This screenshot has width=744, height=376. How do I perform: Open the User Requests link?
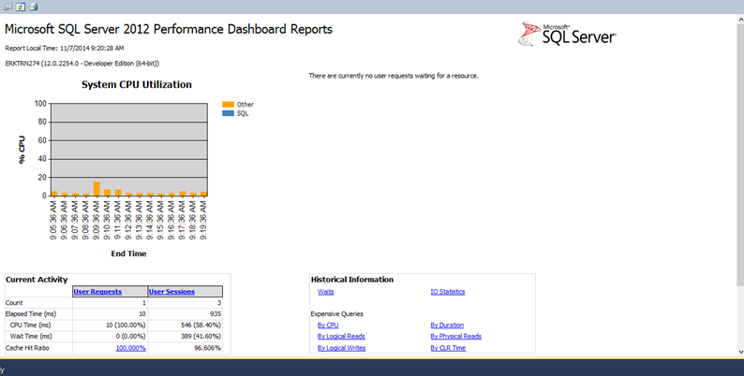[x=97, y=292]
